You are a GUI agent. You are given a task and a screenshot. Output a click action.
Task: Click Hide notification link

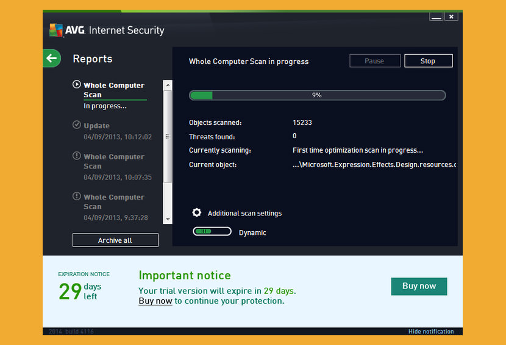tap(431, 332)
